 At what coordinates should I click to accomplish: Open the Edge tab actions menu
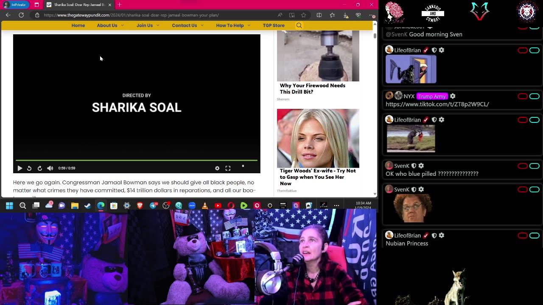36,5
